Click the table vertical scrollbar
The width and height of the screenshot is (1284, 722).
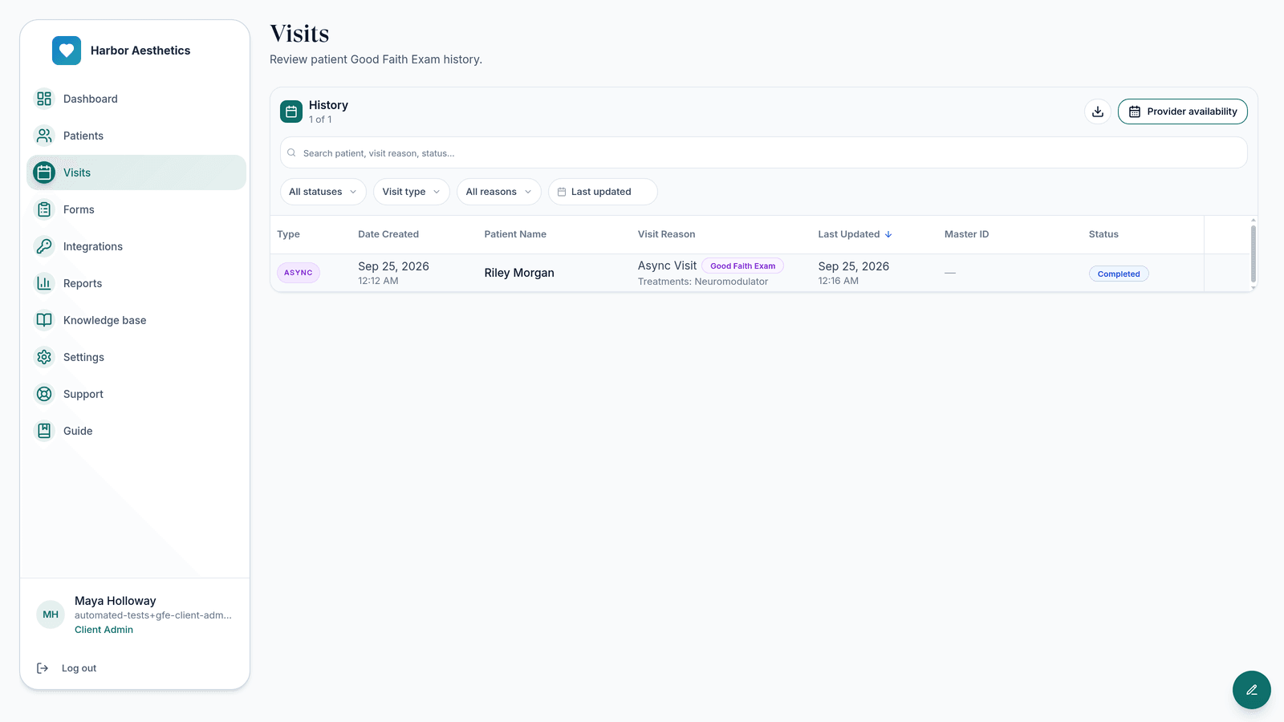point(1254,254)
